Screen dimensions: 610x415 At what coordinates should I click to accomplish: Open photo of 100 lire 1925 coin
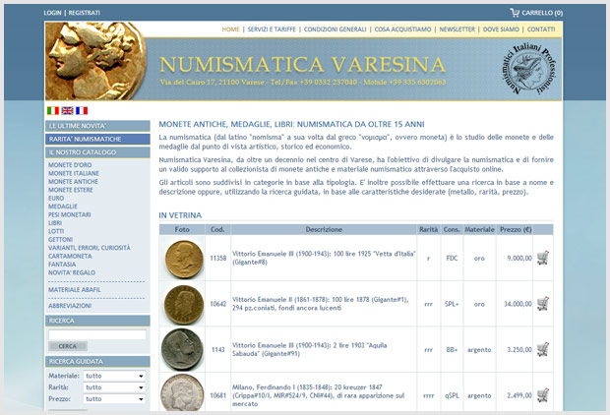[184, 259]
